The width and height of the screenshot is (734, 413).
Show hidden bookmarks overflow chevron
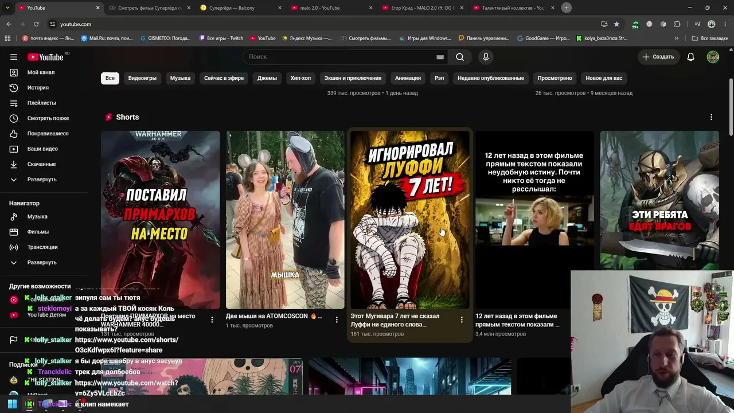[x=677, y=38]
